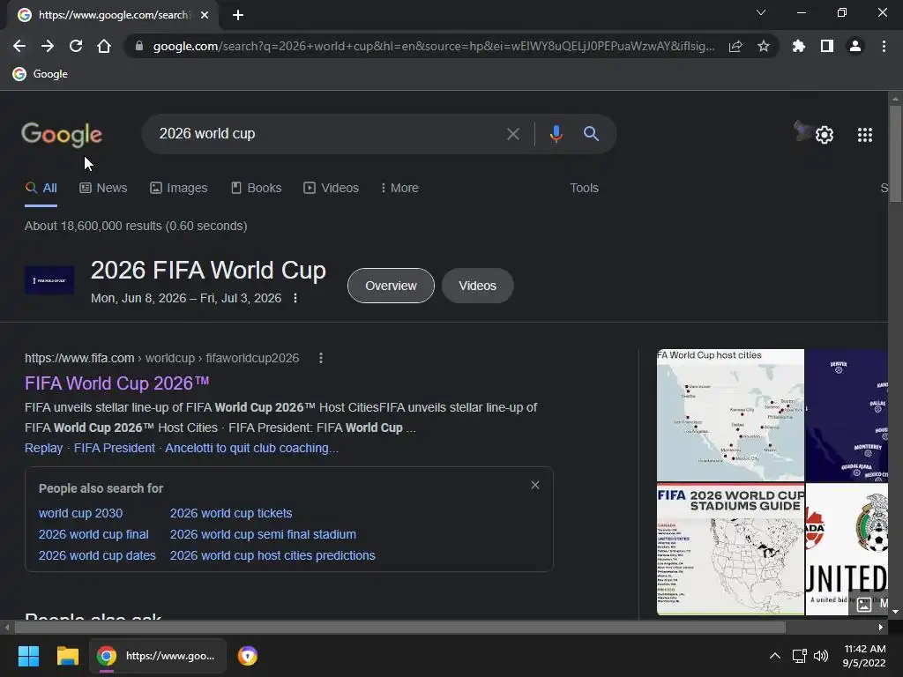Image resolution: width=903 pixels, height=677 pixels.
Task: Switch to the Videos search tab
Action: click(332, 189)
